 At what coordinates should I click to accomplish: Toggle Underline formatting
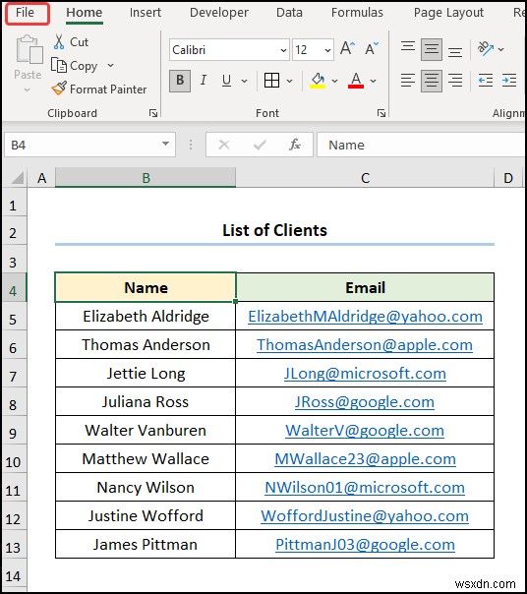pos(226,81)
